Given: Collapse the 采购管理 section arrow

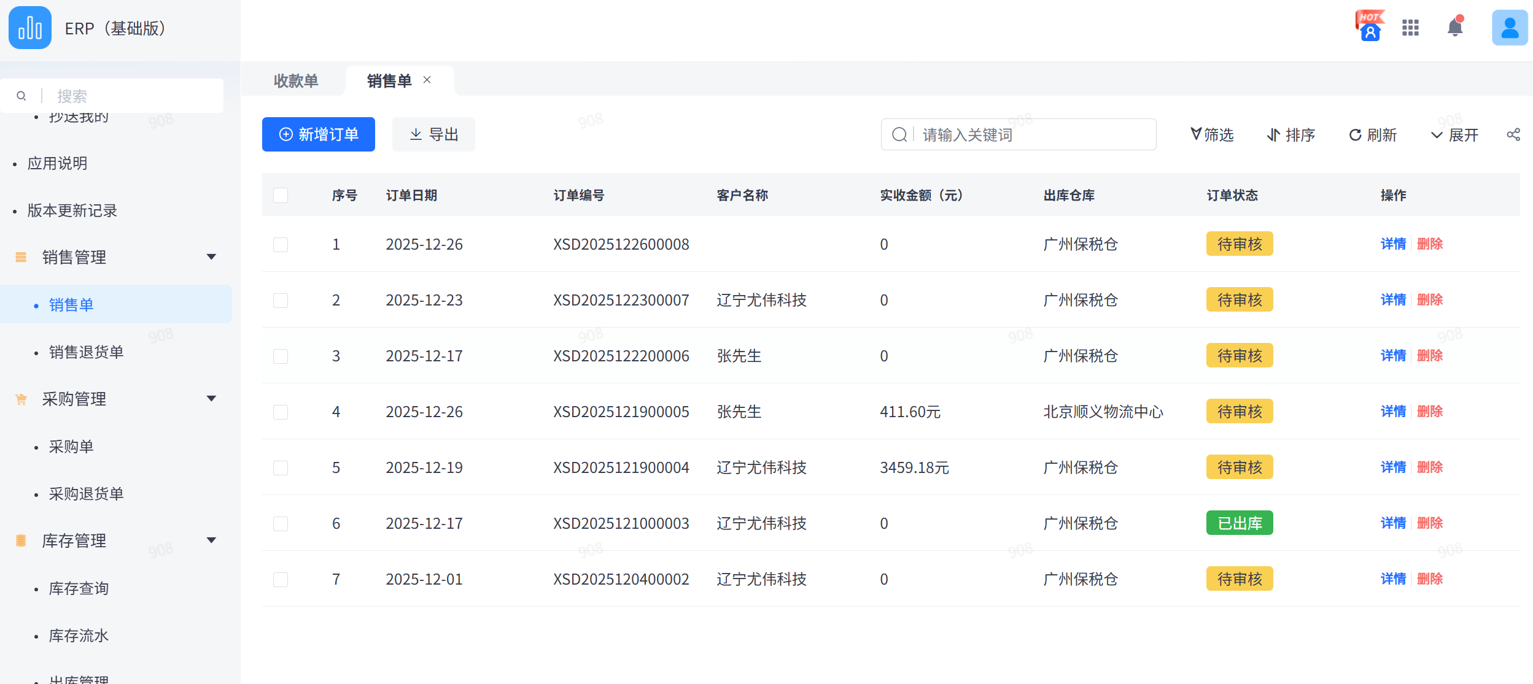Looking at the screenshot, I should pos(211,399).
